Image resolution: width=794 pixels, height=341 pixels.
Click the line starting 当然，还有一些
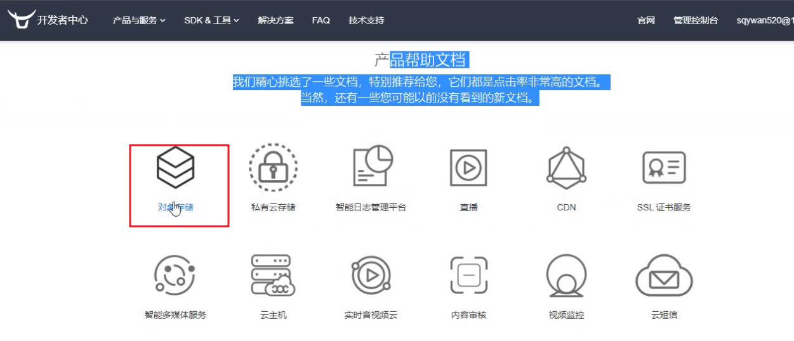click(x=420, y=98)
